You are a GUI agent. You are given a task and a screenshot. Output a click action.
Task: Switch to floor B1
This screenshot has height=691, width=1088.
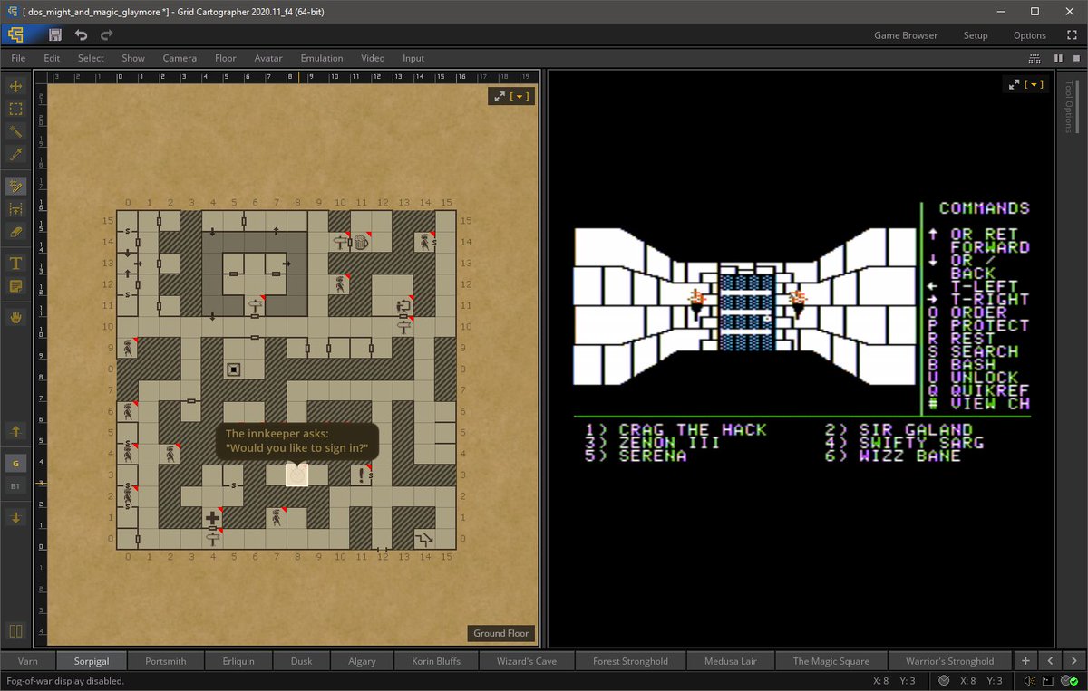(x=15, y=486)
